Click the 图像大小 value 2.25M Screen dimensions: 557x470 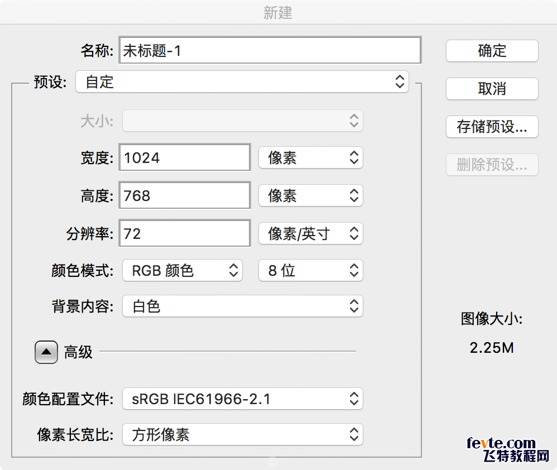coord(492,348)
